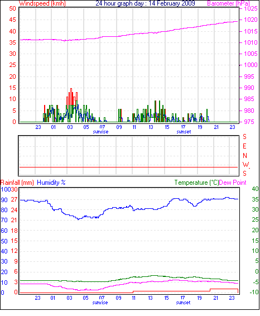Click the 1020 barometer scale value

tap(251, 20)
